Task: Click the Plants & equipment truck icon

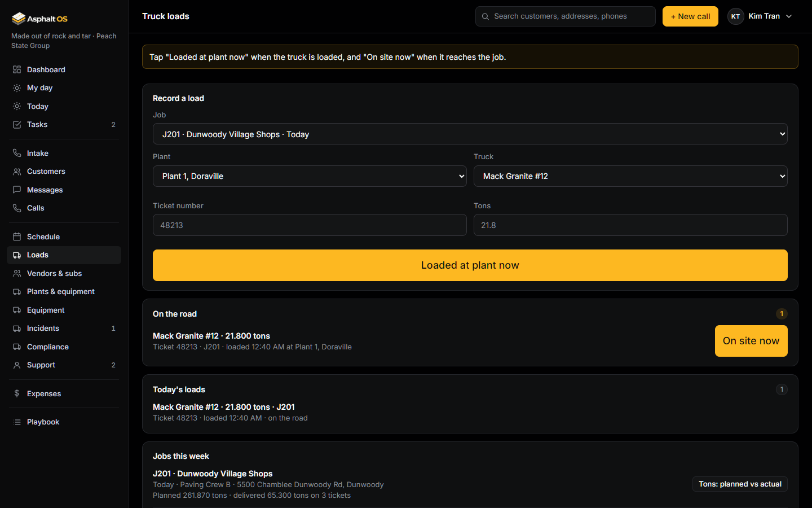Action: coord(17,292)
